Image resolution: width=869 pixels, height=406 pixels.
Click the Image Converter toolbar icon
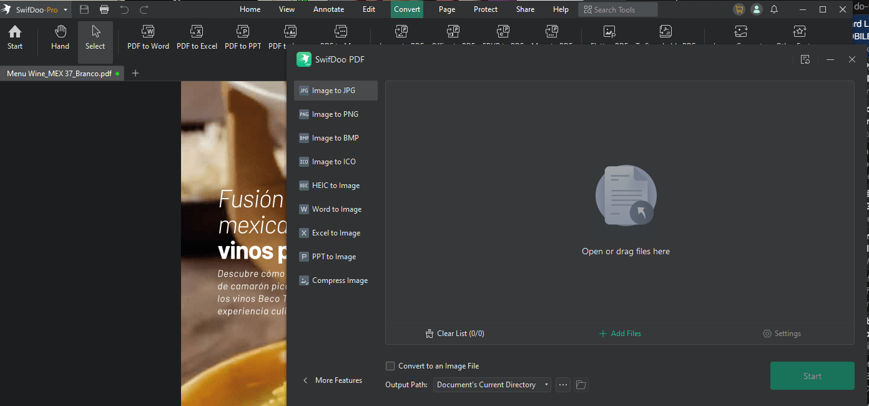(x=741, y=32)
